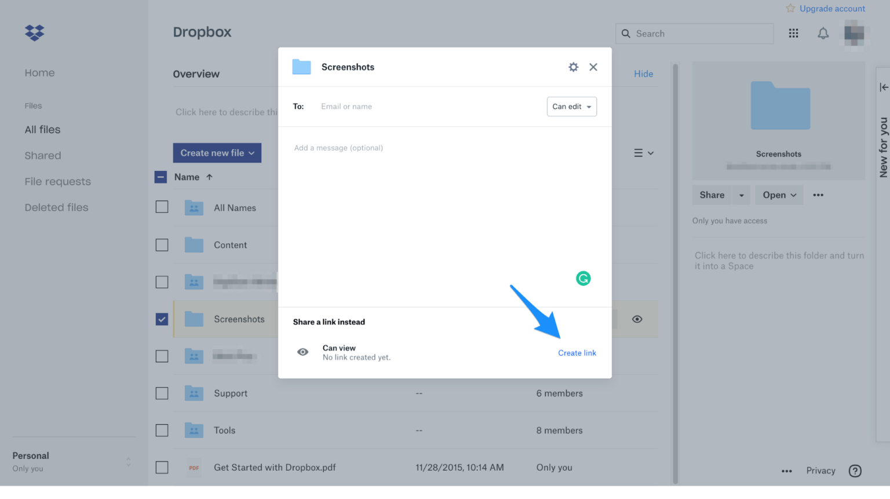Close the Screenshots share dialog
The height and width of the screenshot is (499, 890).
coord(593,67)
